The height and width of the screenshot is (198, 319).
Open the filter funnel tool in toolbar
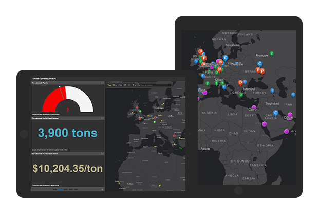(134, 85)
